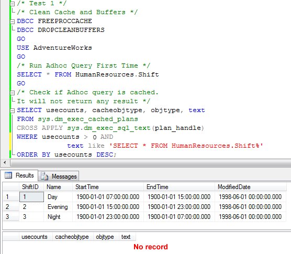Image resolution: width=291 pixels, height=254 pixels.
Task: Click 'HumanResources.Shift' in the SELECT statement
Action: pos(117,74)
